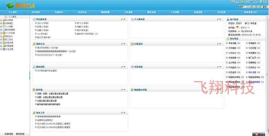Expand the 个性设置 tree node
The image size is (269, 136).
[1, 49]
